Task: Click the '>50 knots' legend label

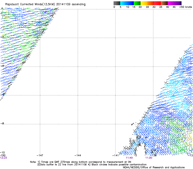Action: tap(185, 7)
